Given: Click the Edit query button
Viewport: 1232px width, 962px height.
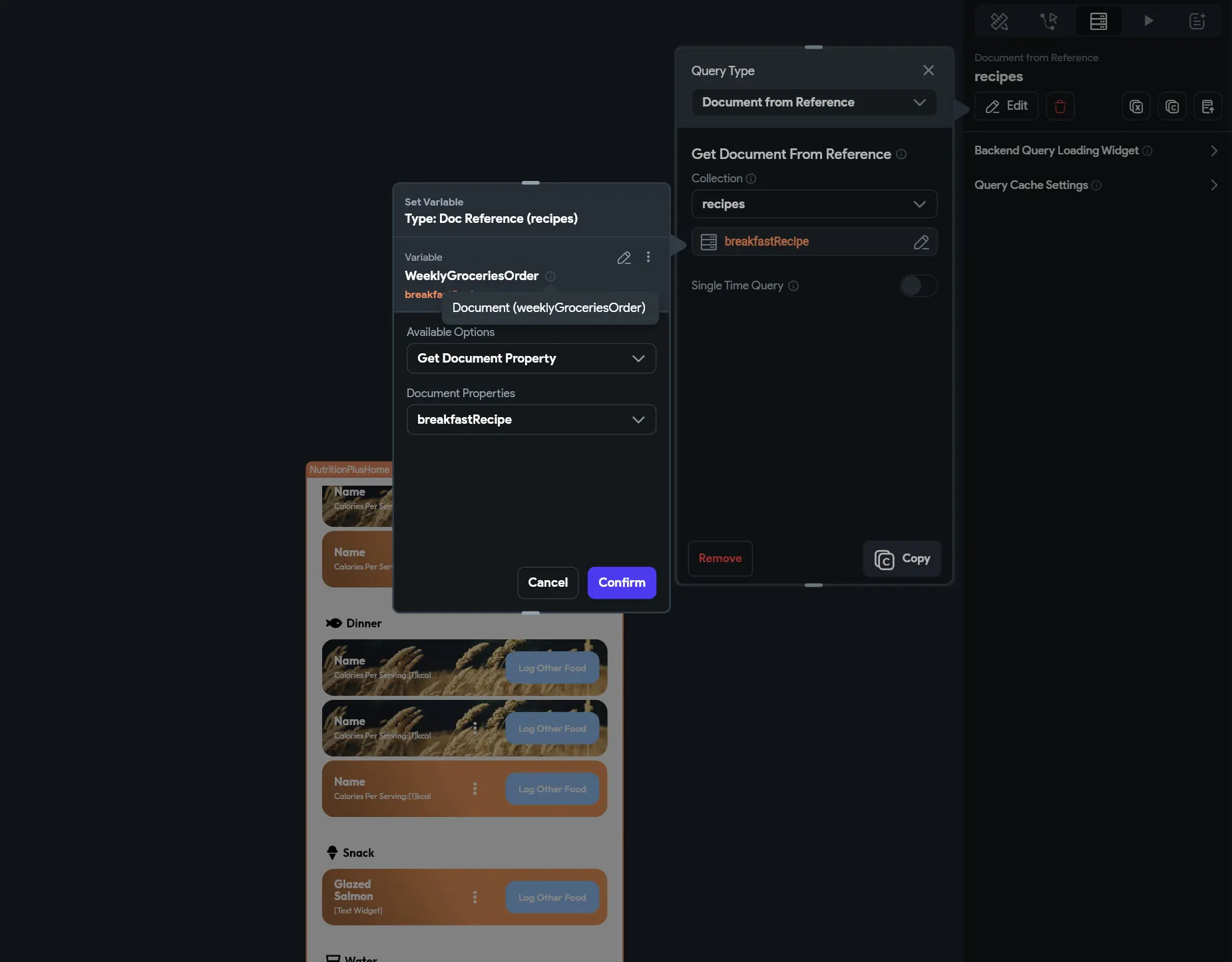Looking at the screenshot, I should coord(1006,106).
